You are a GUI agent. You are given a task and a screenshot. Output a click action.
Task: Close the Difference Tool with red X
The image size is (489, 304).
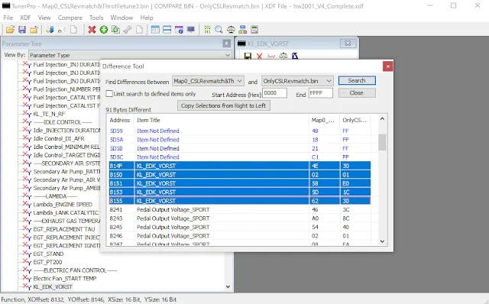[387, 66]
